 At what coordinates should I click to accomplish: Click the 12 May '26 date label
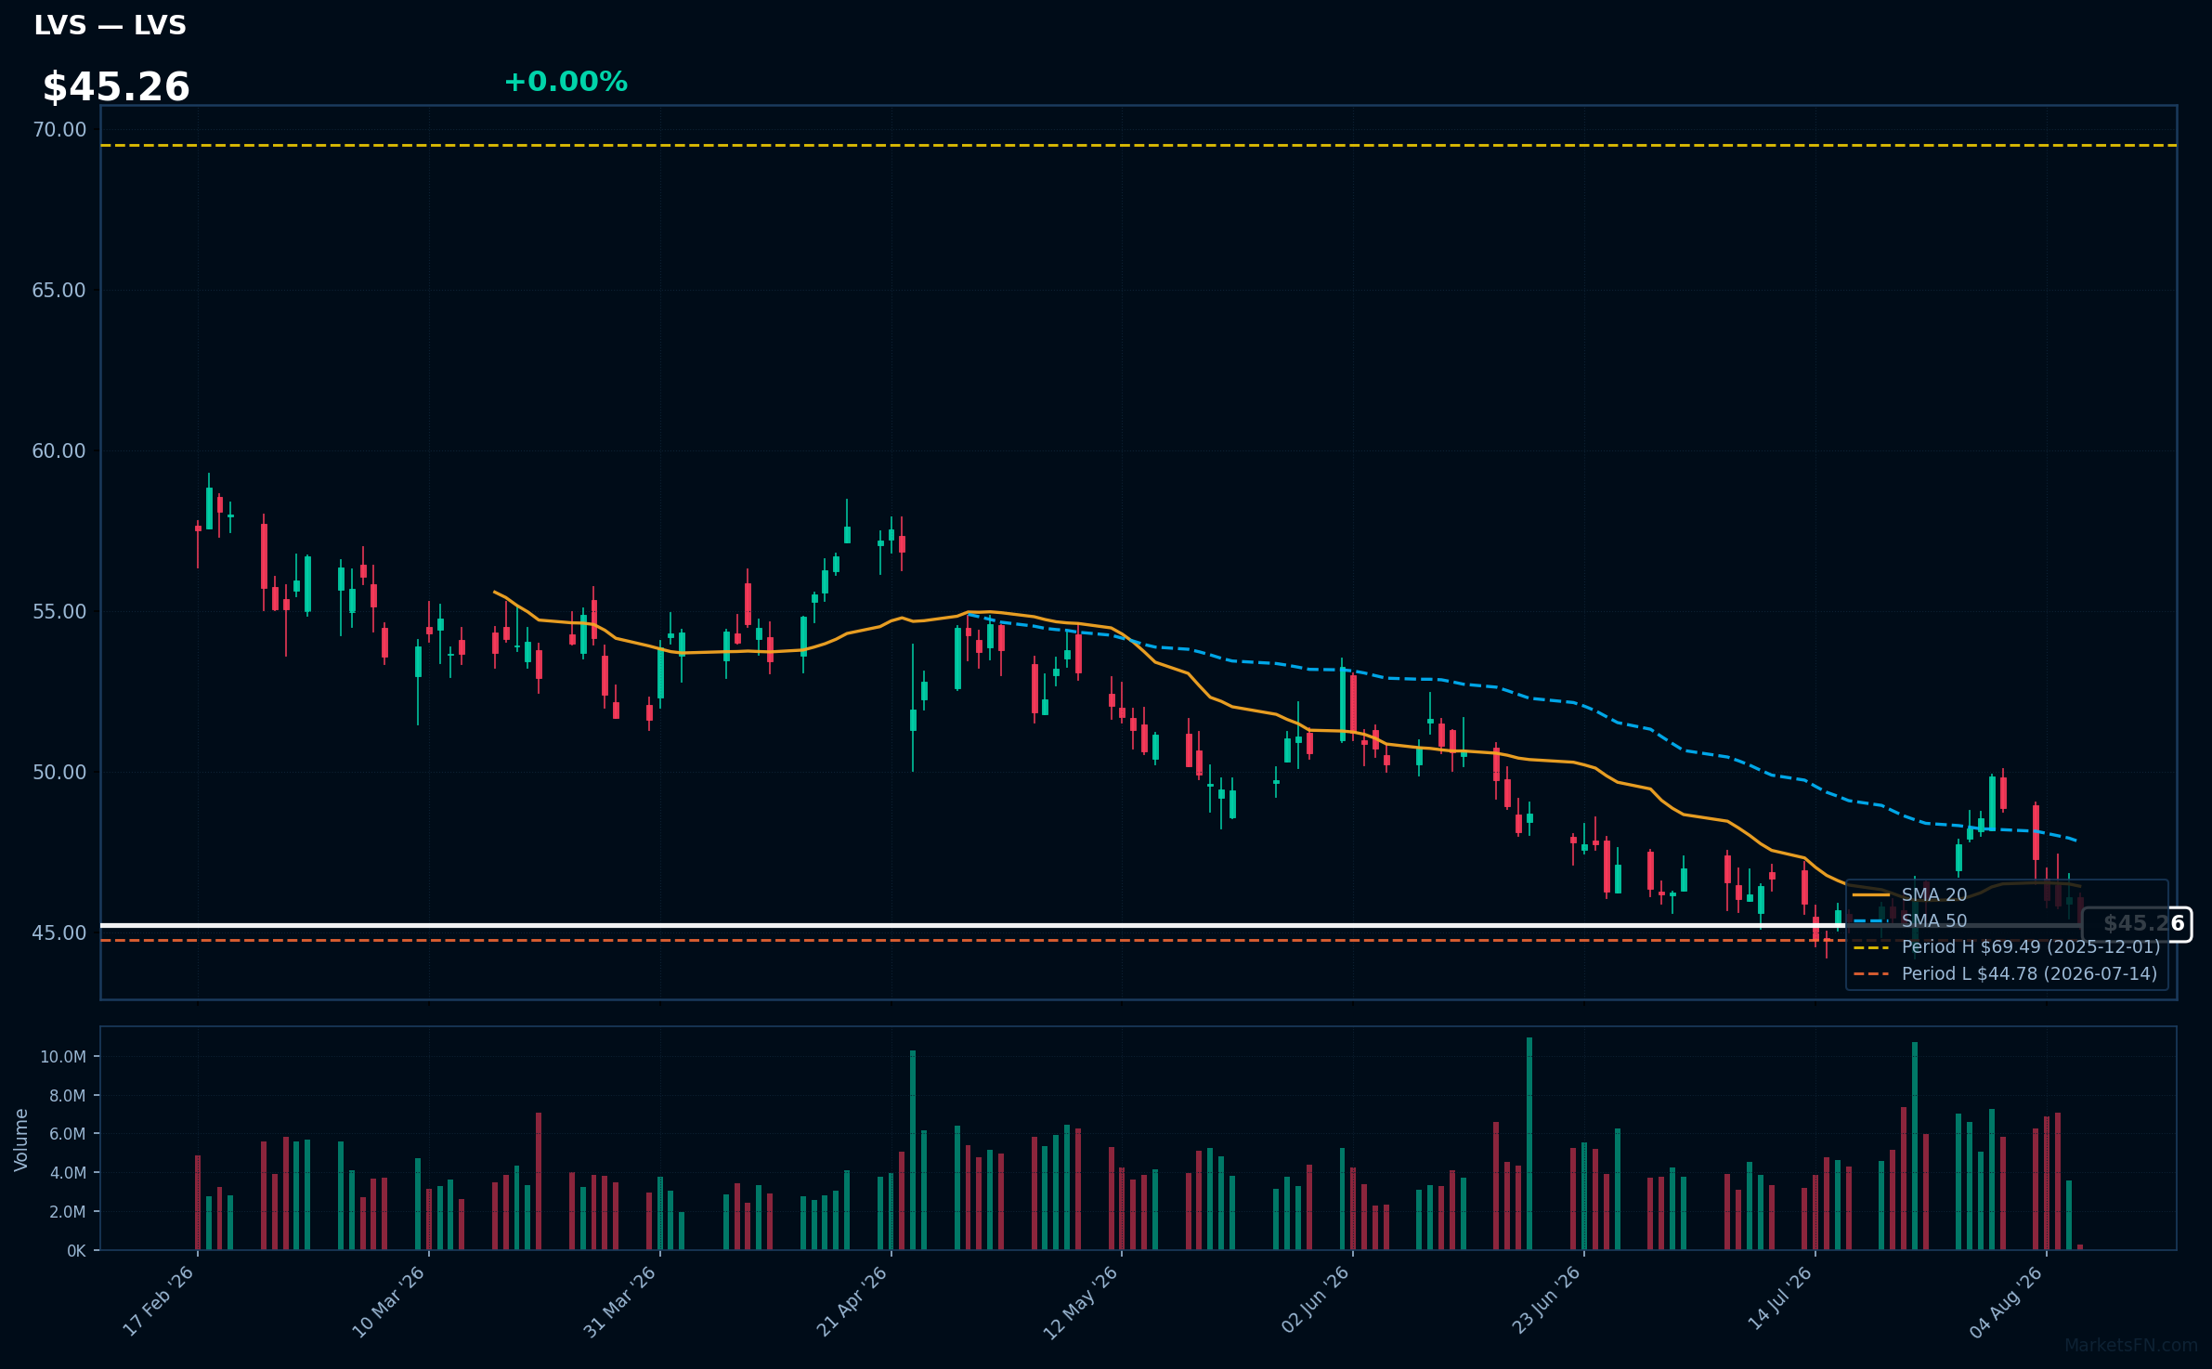1081,1301
